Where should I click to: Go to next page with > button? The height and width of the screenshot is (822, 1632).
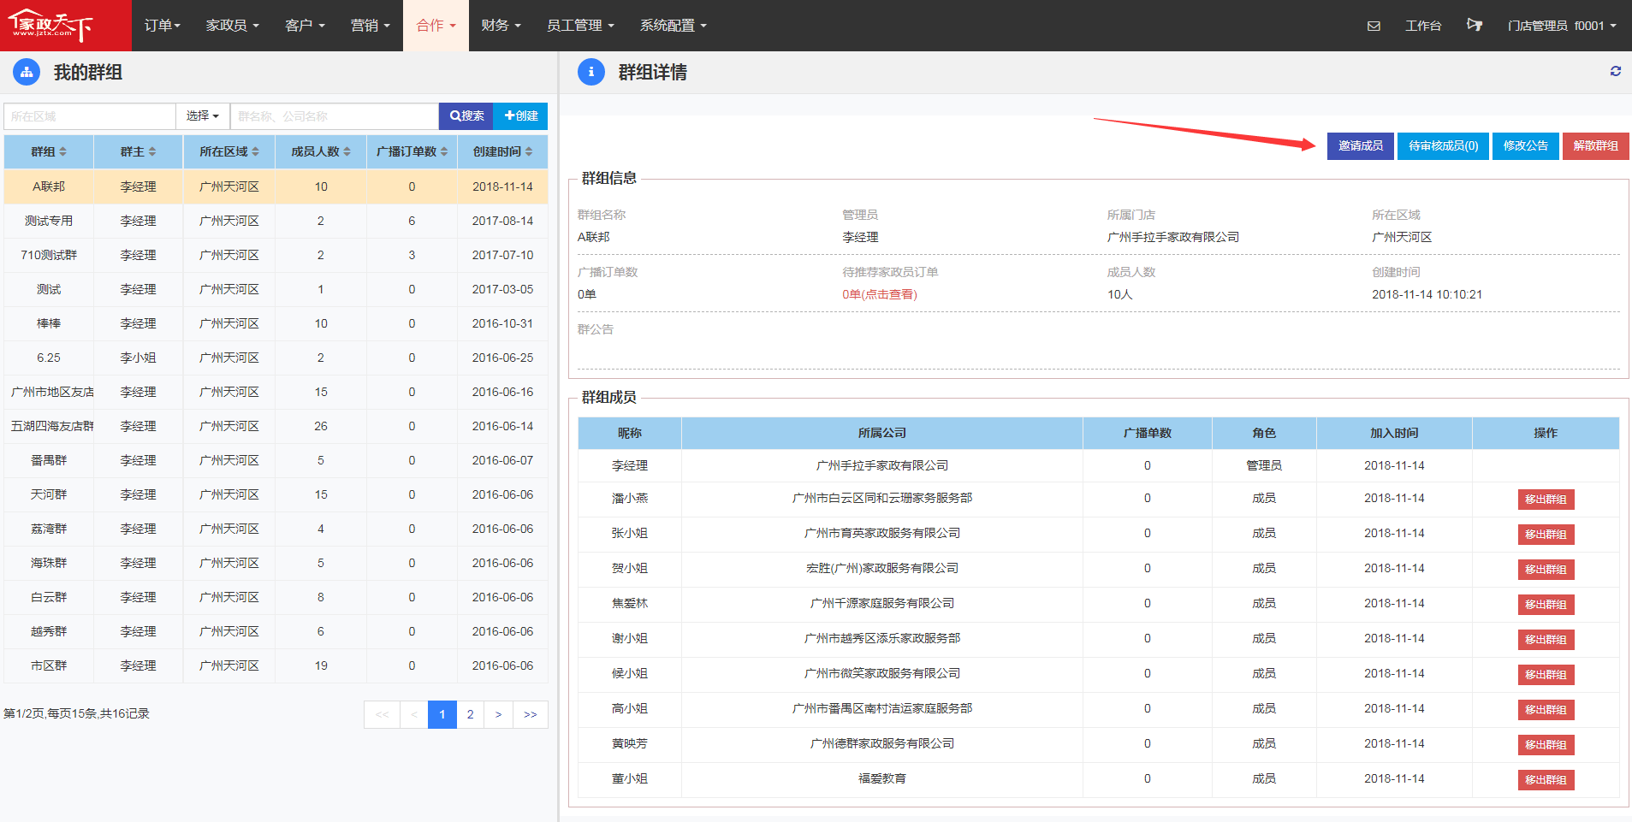point(498,714)
